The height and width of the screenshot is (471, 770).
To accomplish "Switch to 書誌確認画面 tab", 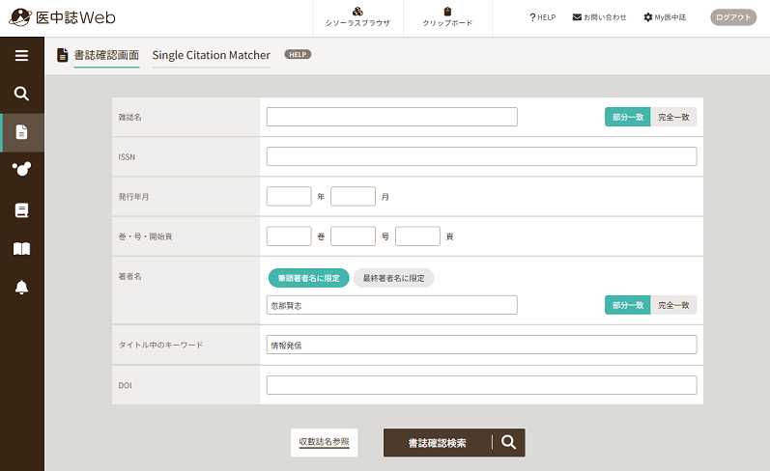I will 106,55.
